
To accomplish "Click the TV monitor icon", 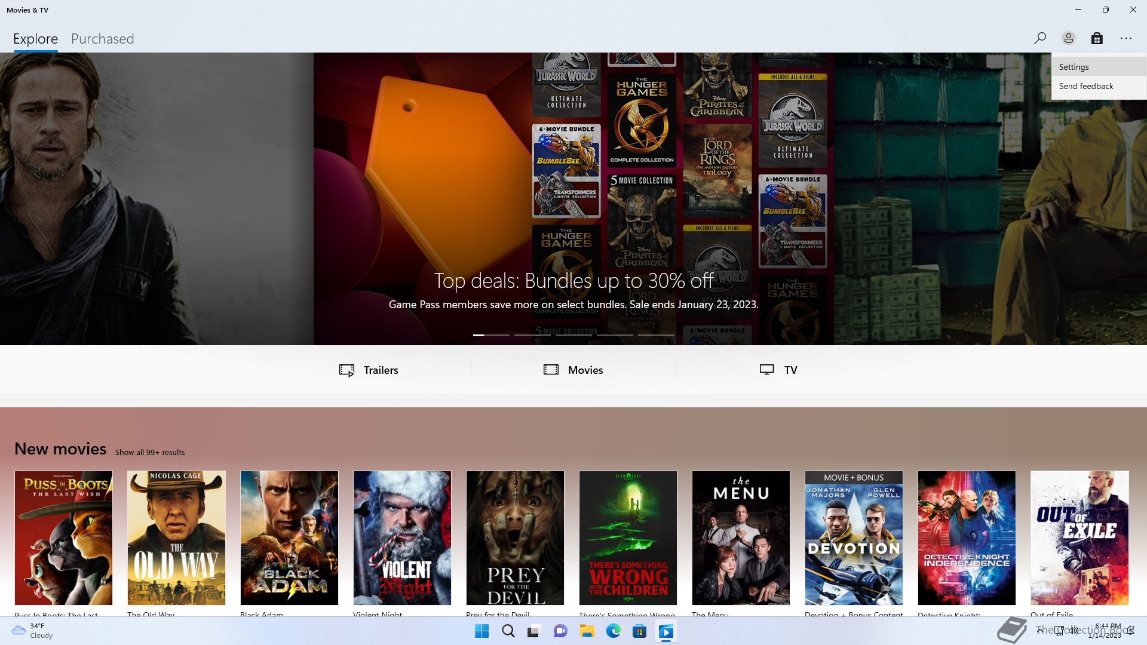I will 767,370.
